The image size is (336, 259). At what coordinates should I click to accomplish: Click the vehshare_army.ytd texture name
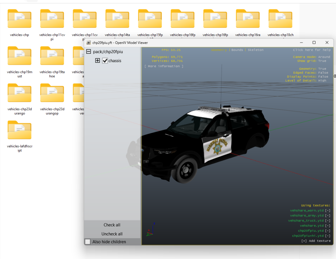pyautogui.click(x=307, y=216)
